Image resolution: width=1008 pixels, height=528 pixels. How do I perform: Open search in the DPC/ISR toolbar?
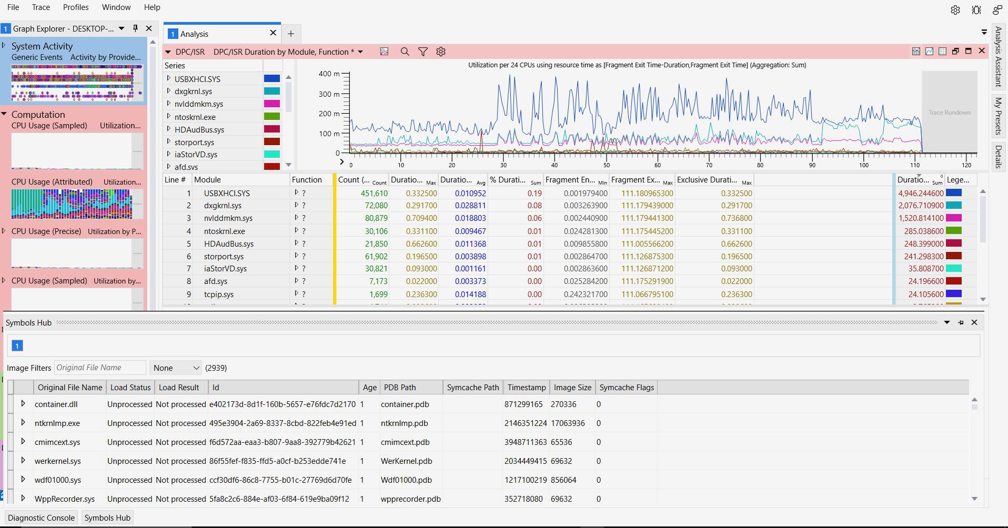point(405,52)
